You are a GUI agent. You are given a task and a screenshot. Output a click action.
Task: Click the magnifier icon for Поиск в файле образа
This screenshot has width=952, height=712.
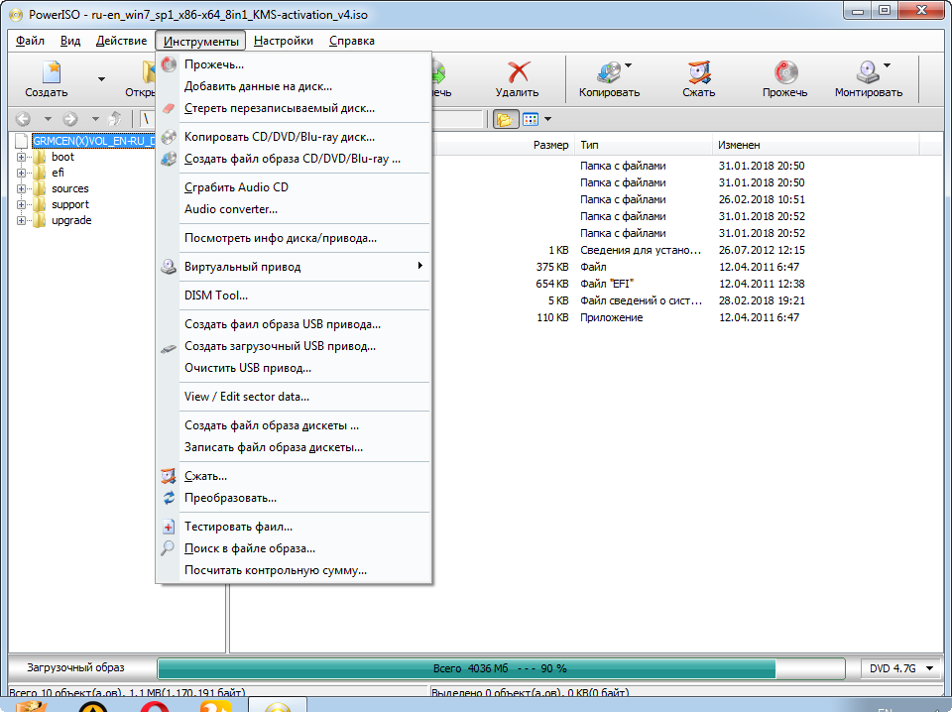click(x=168, y=548)
